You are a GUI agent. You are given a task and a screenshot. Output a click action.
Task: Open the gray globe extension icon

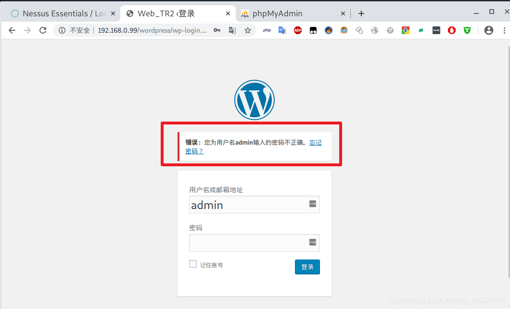tap(375, 30)
